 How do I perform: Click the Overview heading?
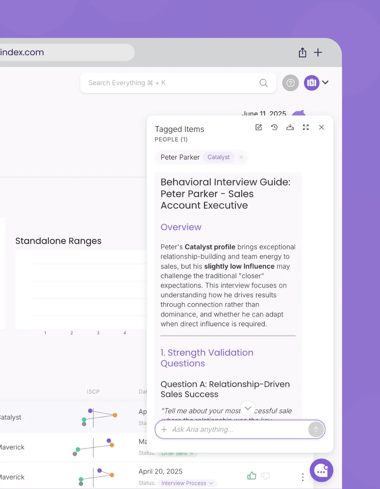181,227
